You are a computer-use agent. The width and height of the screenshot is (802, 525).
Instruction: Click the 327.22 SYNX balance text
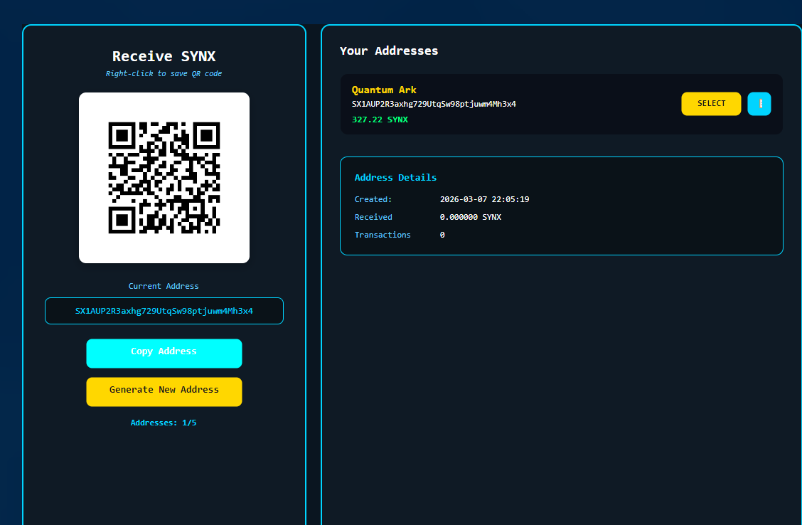[380, 120]
